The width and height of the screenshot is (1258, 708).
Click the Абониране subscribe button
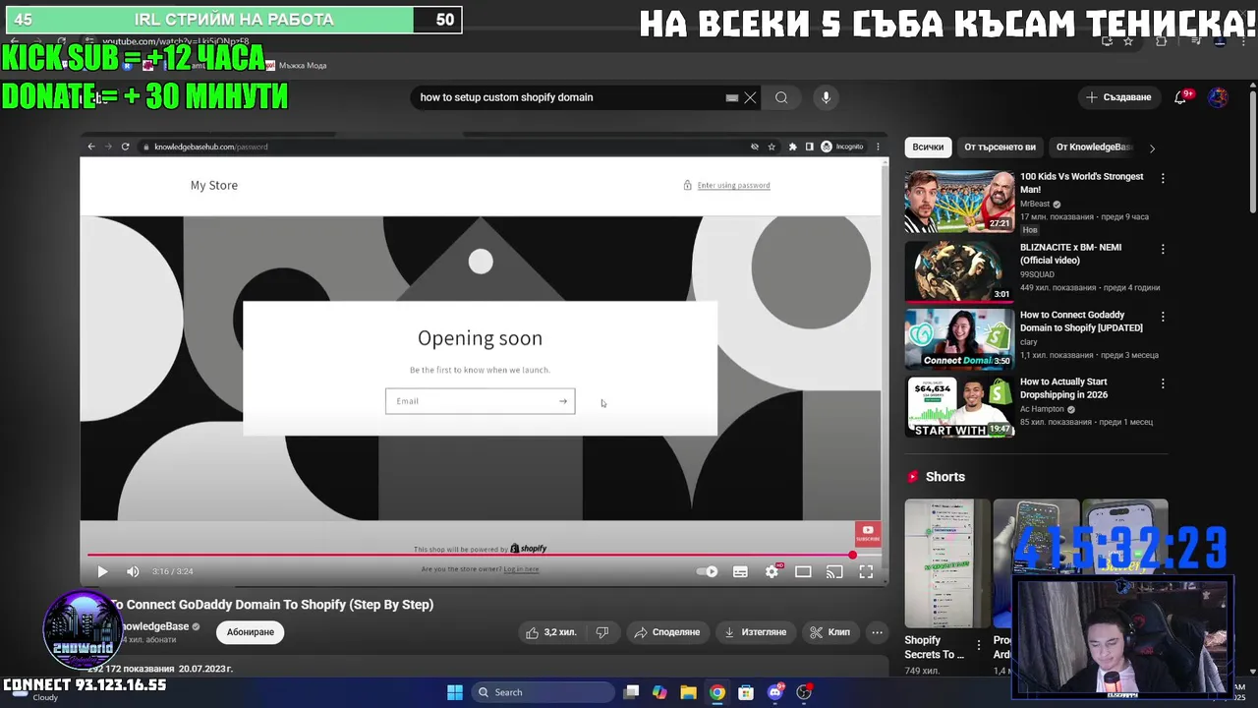pos(251,632)
